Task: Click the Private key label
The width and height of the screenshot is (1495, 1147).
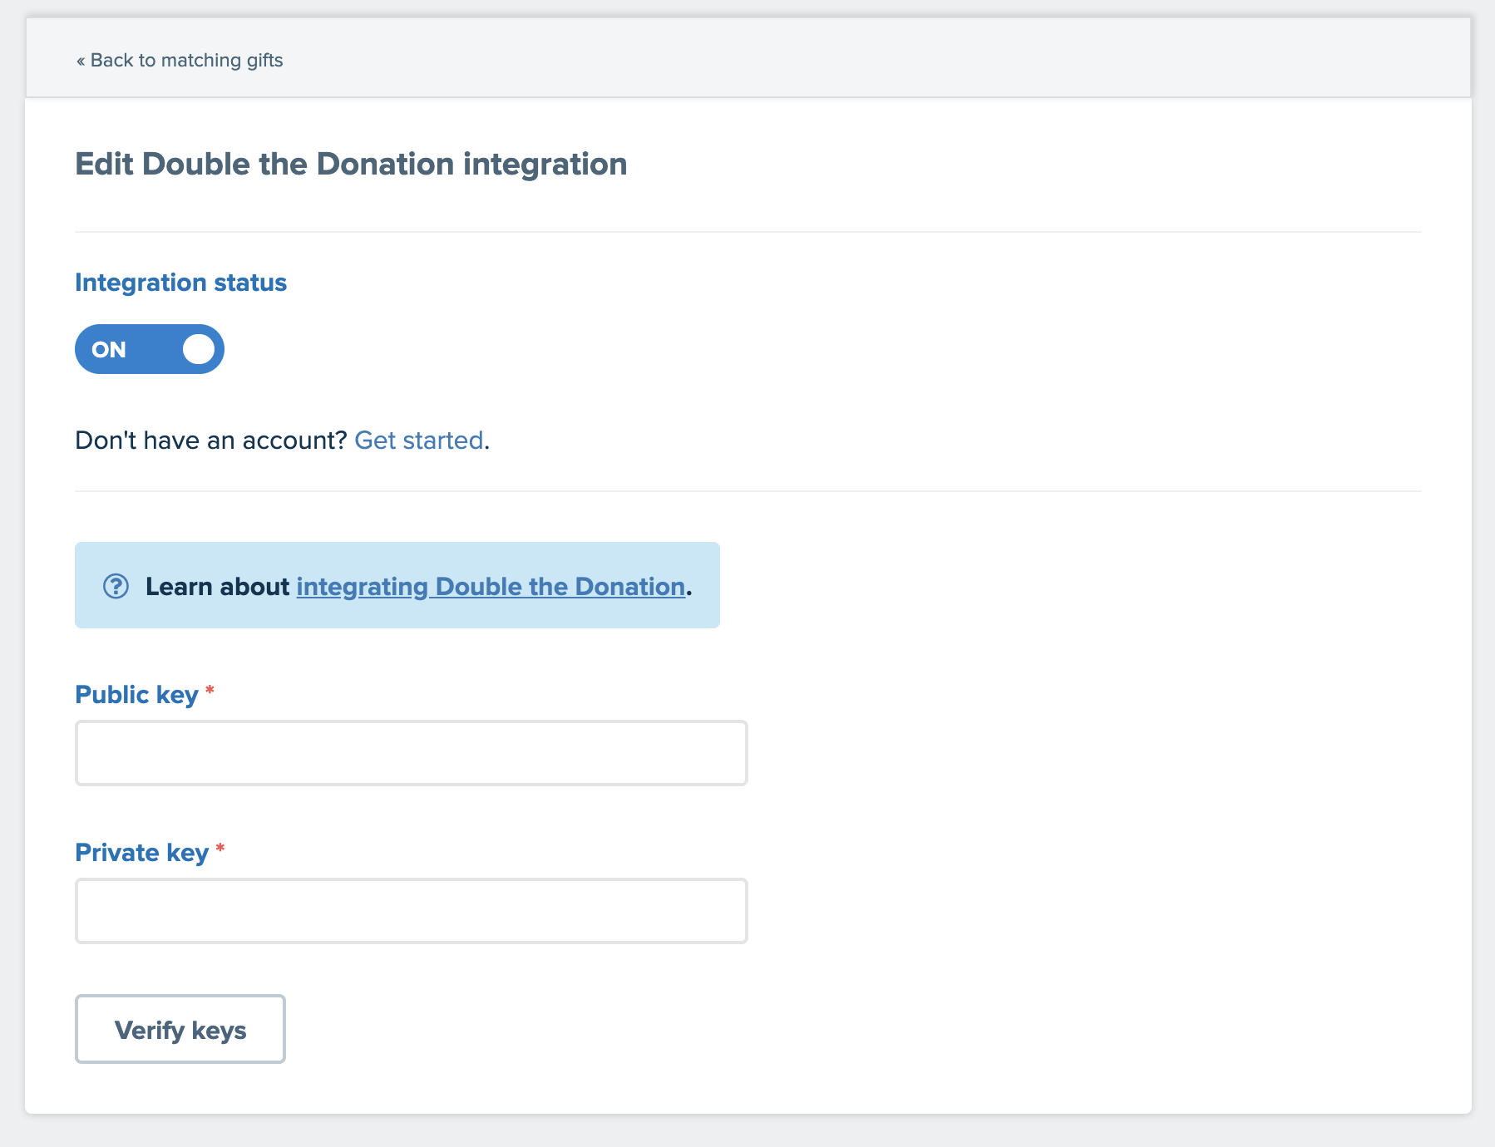Action: (x=141, y=853)
